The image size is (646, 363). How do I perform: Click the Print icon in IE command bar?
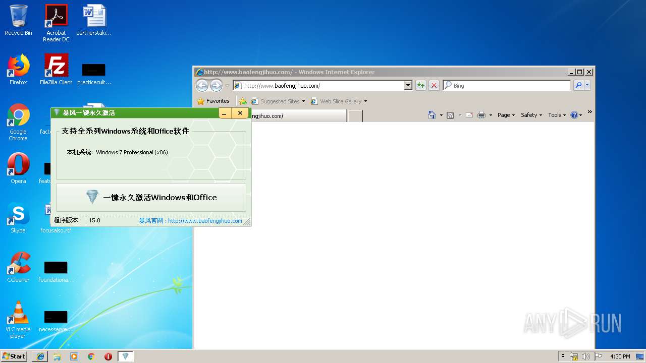[481, 115]
